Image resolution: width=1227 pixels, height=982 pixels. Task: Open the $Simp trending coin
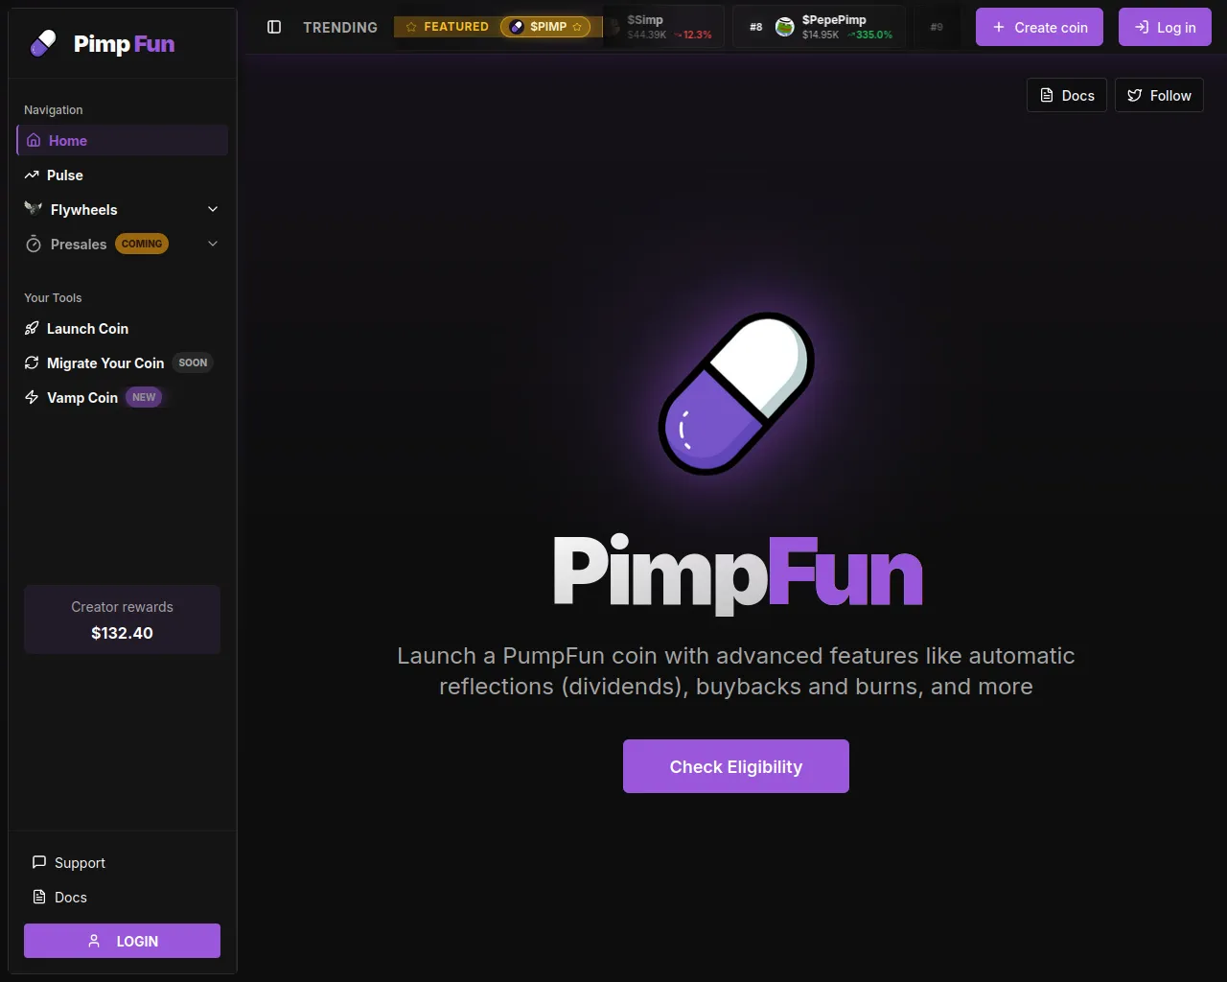[x=663, y=27]
